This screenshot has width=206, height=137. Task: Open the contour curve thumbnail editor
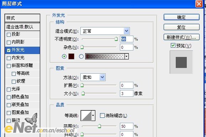[86, 116]
